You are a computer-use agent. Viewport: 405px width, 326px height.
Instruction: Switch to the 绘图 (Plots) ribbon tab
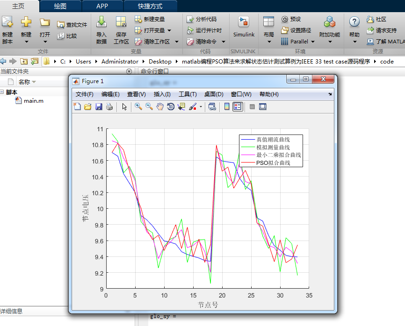[60, 6]
